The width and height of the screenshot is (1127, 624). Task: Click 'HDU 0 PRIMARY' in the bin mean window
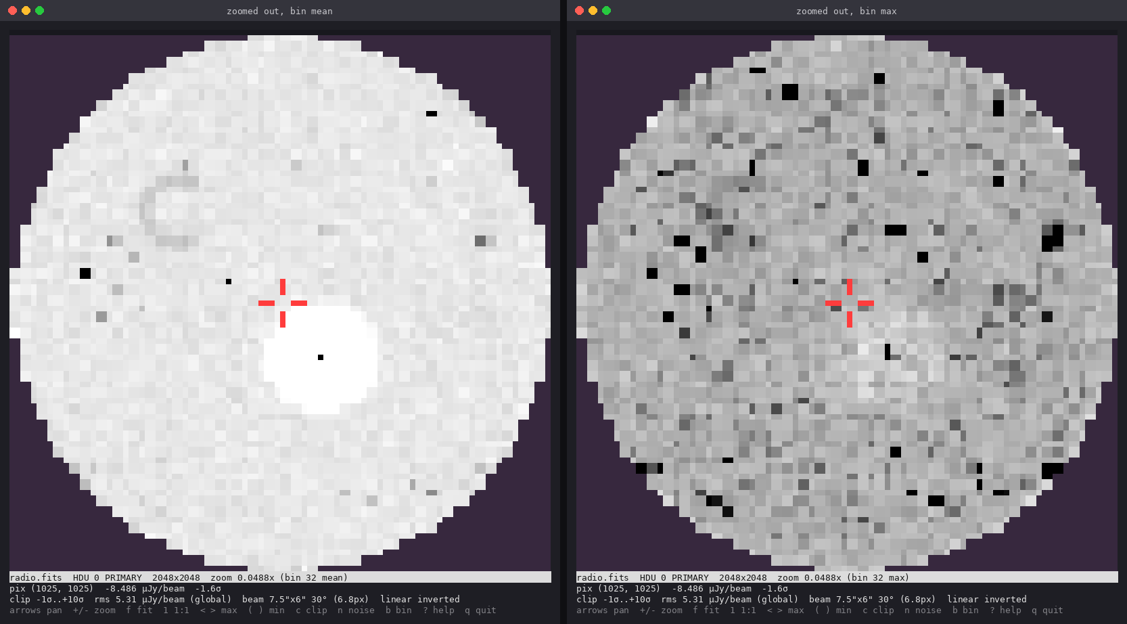(108, 578)
